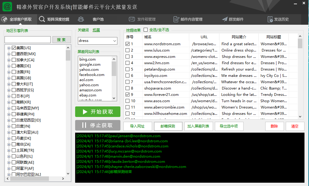309x186 pixels.
Task: Expand the 美国[US] tree node
Action: click(9, 48)
